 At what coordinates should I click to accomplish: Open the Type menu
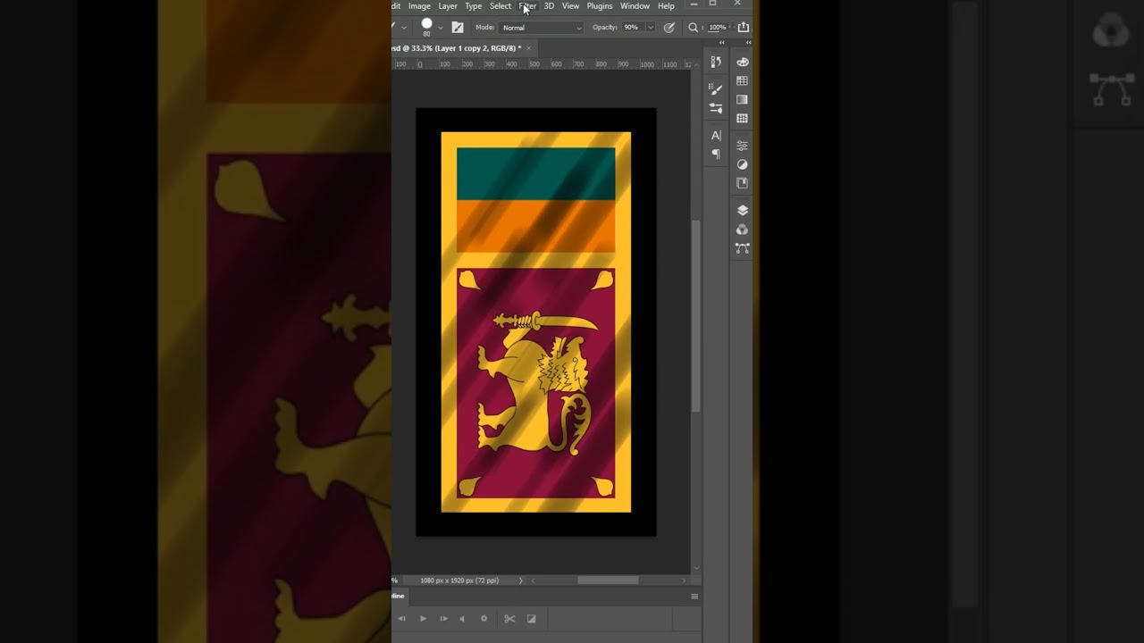pyautogui.click(x=474, y=6)
